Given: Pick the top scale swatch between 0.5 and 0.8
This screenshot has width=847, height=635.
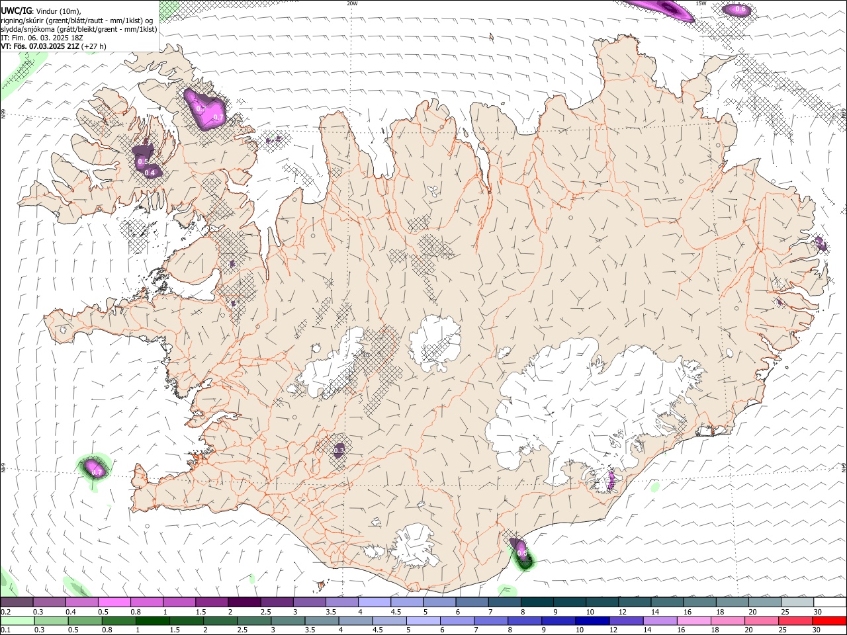Looking at the screenshot, I should (114, 602).
